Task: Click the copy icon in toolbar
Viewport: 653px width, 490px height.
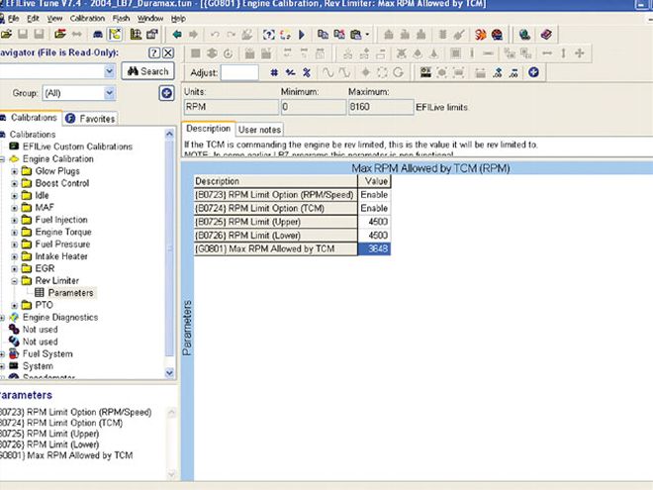Action: (x=323, y=35)
